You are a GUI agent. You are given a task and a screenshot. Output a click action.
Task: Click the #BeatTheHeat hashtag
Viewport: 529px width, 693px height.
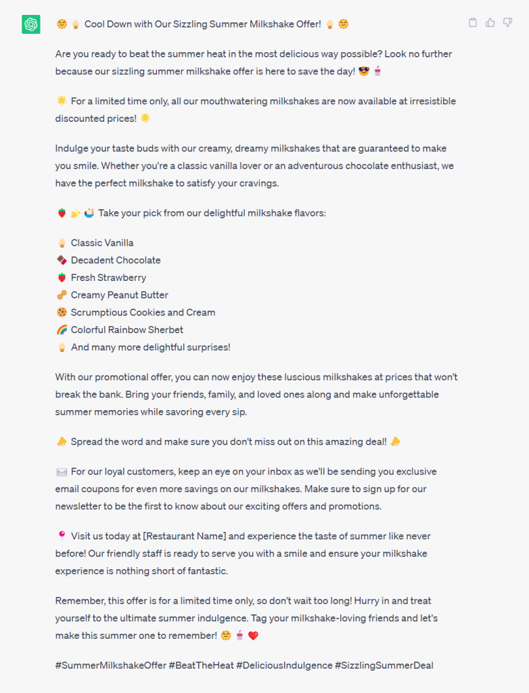pyautogui.click(x=200, y=665)
